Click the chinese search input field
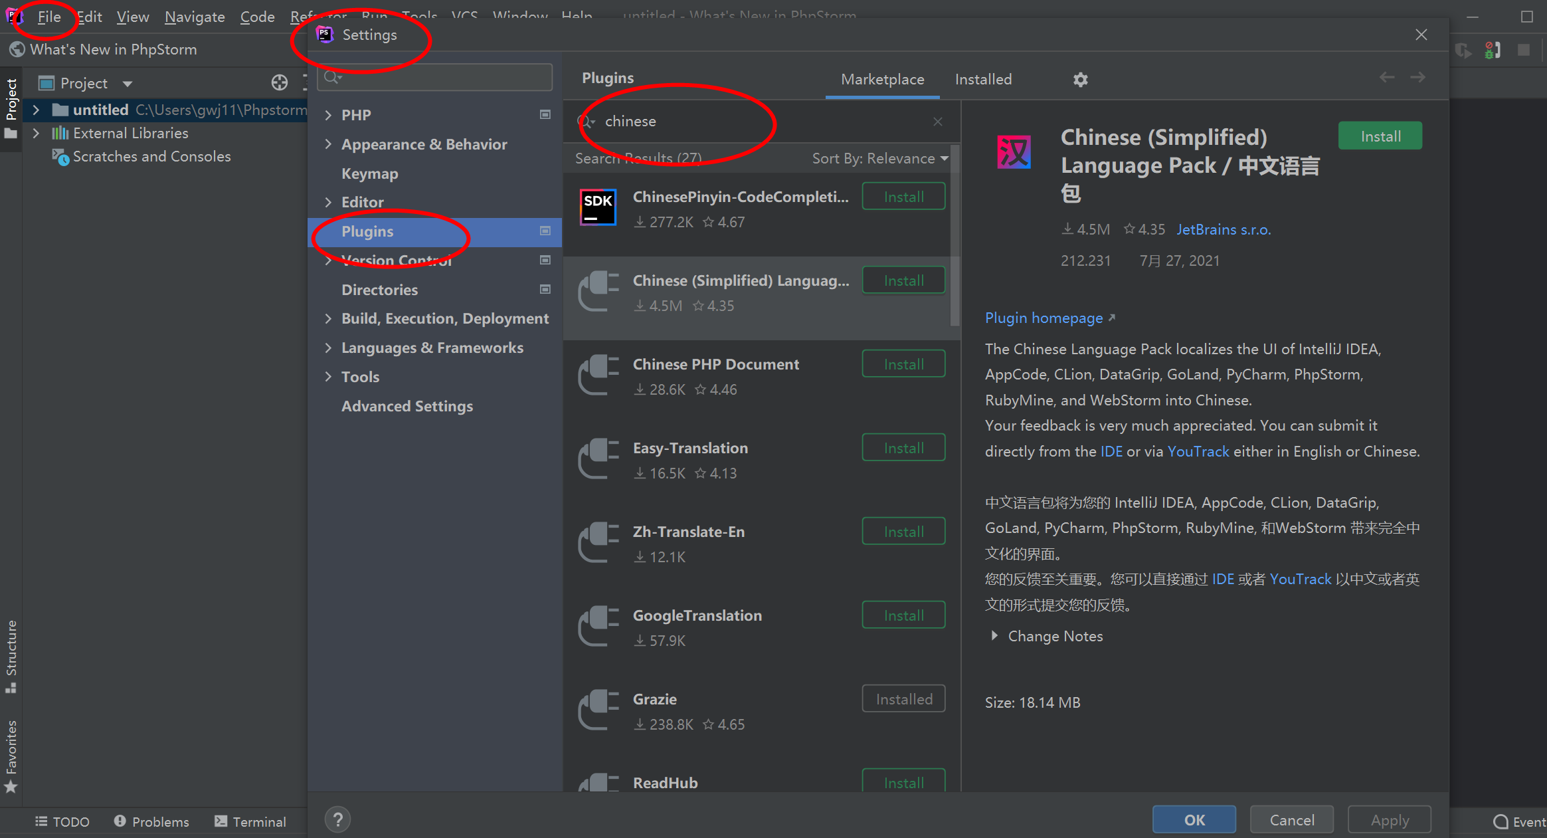 [758, 121]
